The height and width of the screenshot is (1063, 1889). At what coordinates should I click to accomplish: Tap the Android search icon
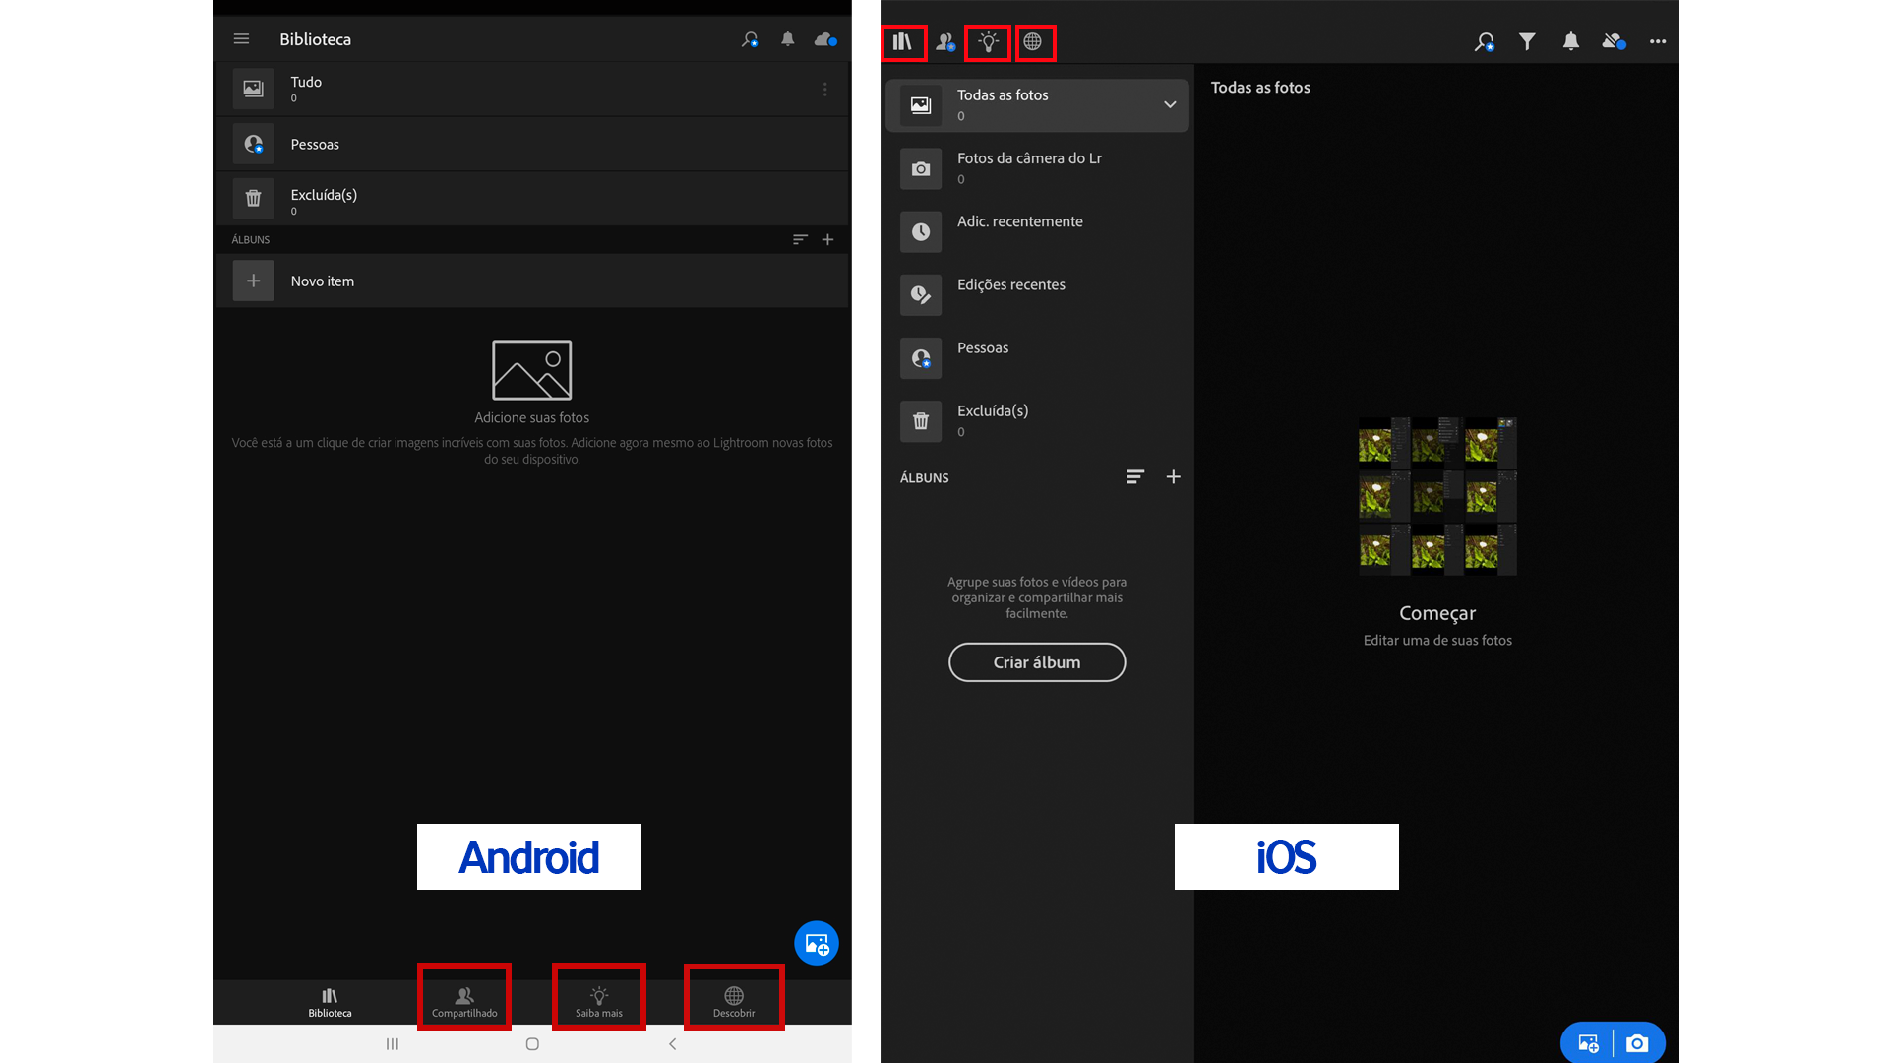[x=750, y=39]
